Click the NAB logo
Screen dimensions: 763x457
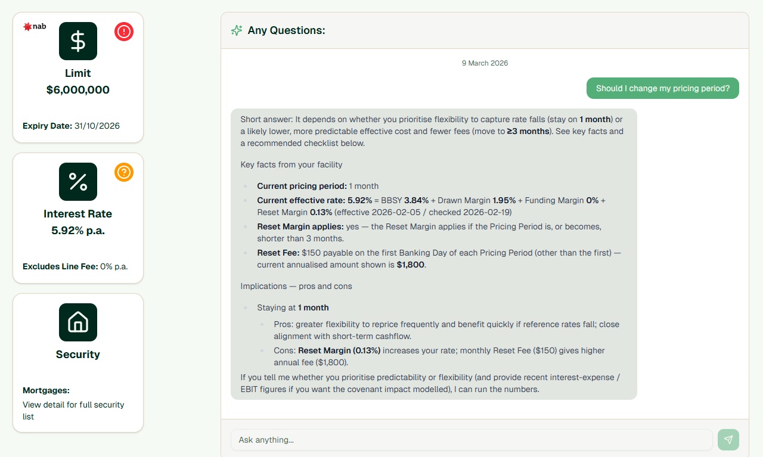click(x=35, y=27)
